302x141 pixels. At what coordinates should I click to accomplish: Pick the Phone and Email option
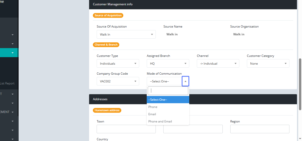tap(160, 121)
